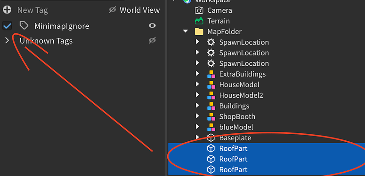
Task: Click the MapFolder folder icon
Action: [x=199, y=31]
